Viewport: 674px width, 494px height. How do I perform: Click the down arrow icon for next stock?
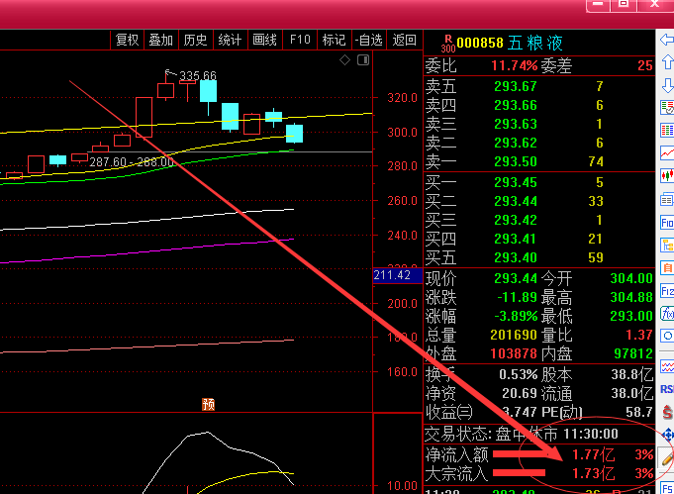tap(667, 85)
